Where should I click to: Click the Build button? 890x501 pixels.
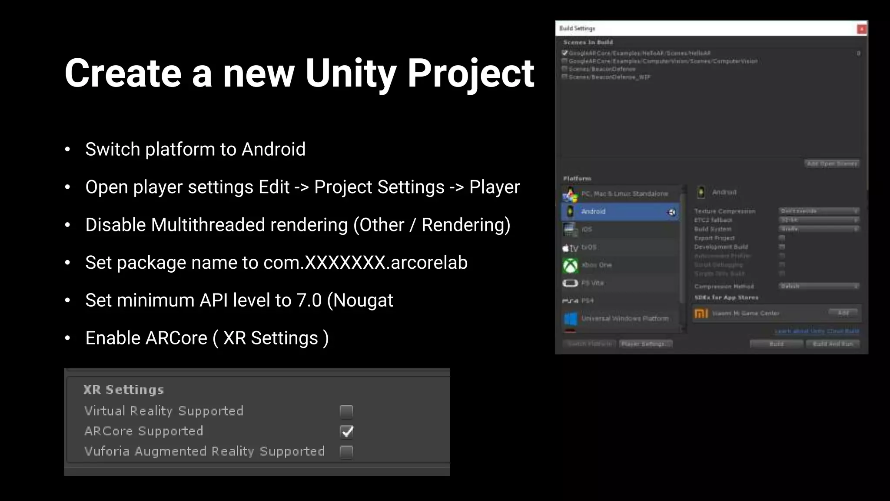click(x=777, y=344)
